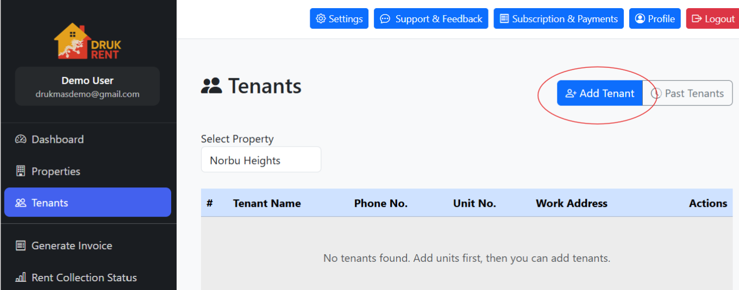Click the Unit No. column header

[474, 204]
